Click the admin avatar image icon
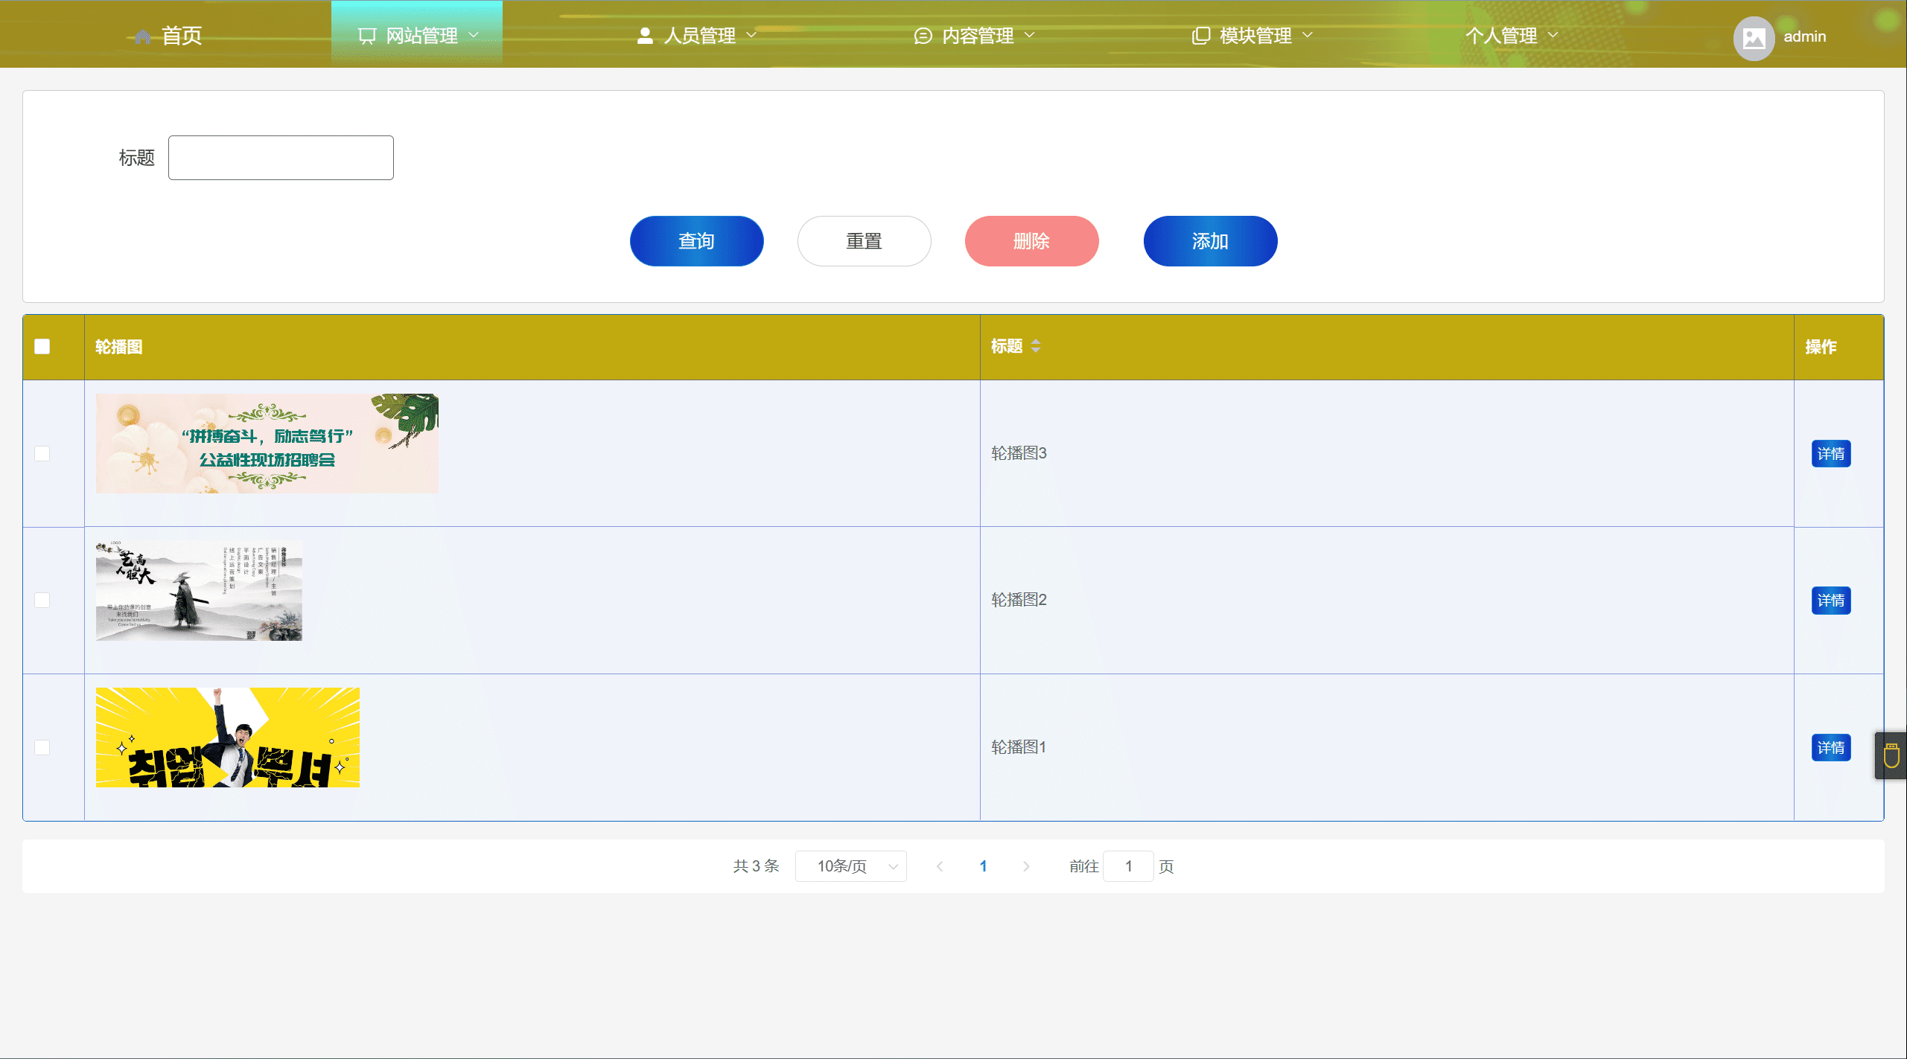The image size is (1907, 1059). [1754, 37]
